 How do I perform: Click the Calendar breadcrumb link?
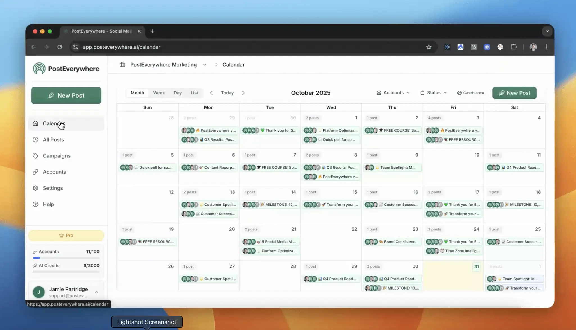pos(233,65)
